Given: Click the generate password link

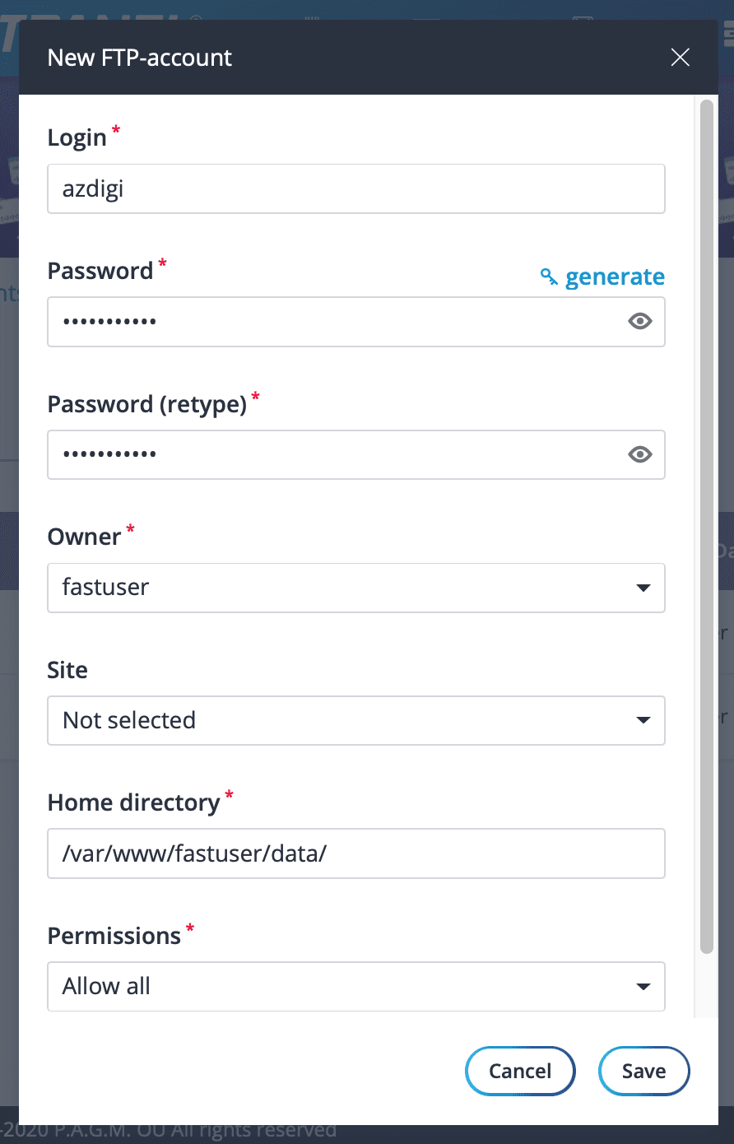Looking at the screenshot, I should tap(615, 277).
